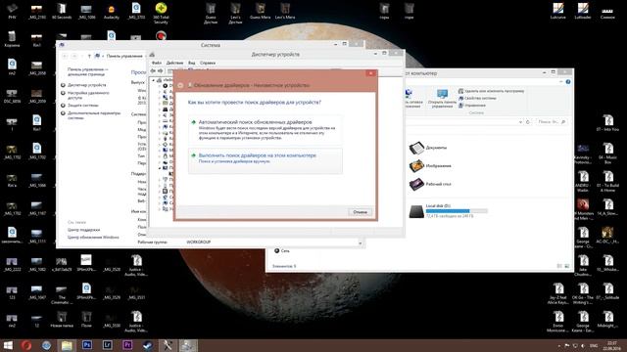Click Device Manager toolbar forward arrow
627x352 pixels.
pos(161,70)
